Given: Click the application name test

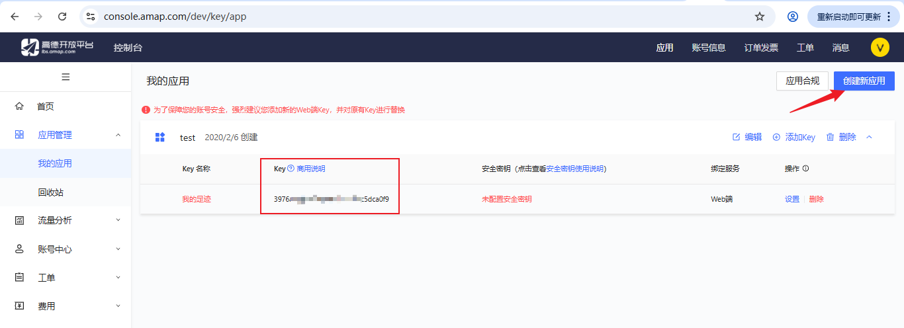Looking at the screenshot, I should [188, 138].
